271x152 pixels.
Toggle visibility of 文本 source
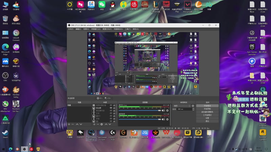[x=111, y=113]
